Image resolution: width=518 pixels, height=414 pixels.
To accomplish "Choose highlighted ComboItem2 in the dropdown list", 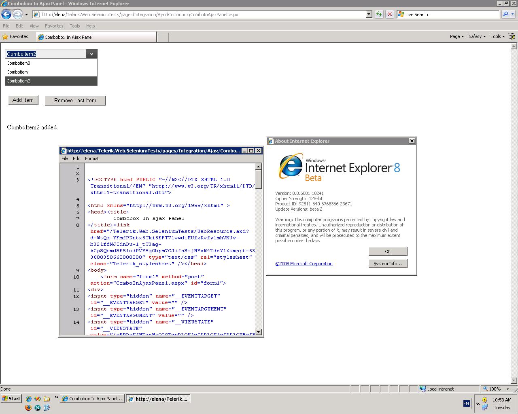I will click(x=51, y=81).
